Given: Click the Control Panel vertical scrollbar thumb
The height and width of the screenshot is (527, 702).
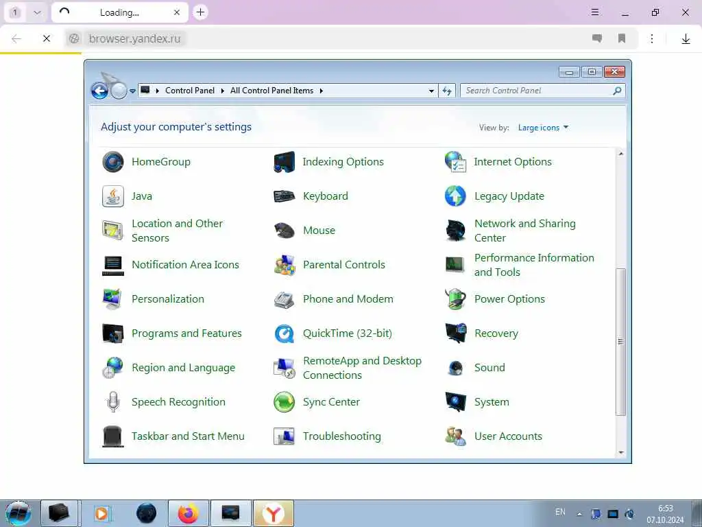Looking at the screenshot, I should pyautogui.click(x=620, y=342).
